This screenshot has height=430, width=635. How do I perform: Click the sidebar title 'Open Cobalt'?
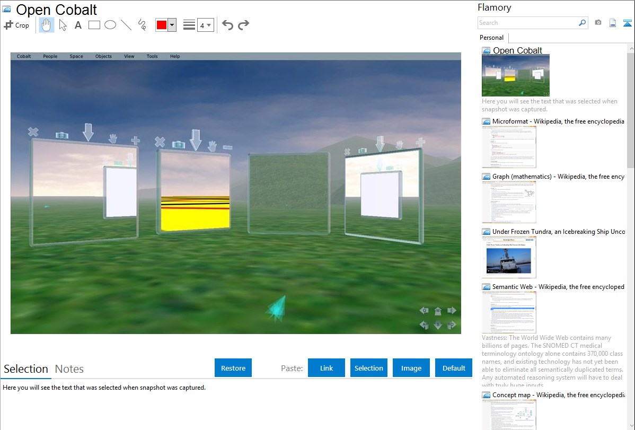[517, 51]
